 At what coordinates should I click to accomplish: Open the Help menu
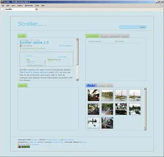click(43, 6)
